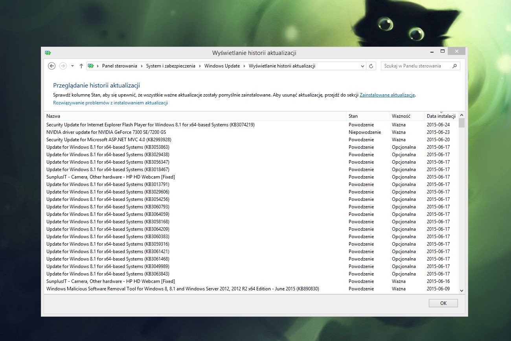The image size is (511, 341).
Task: Click the '2015-06-09' install date
Action: point(438,289)
